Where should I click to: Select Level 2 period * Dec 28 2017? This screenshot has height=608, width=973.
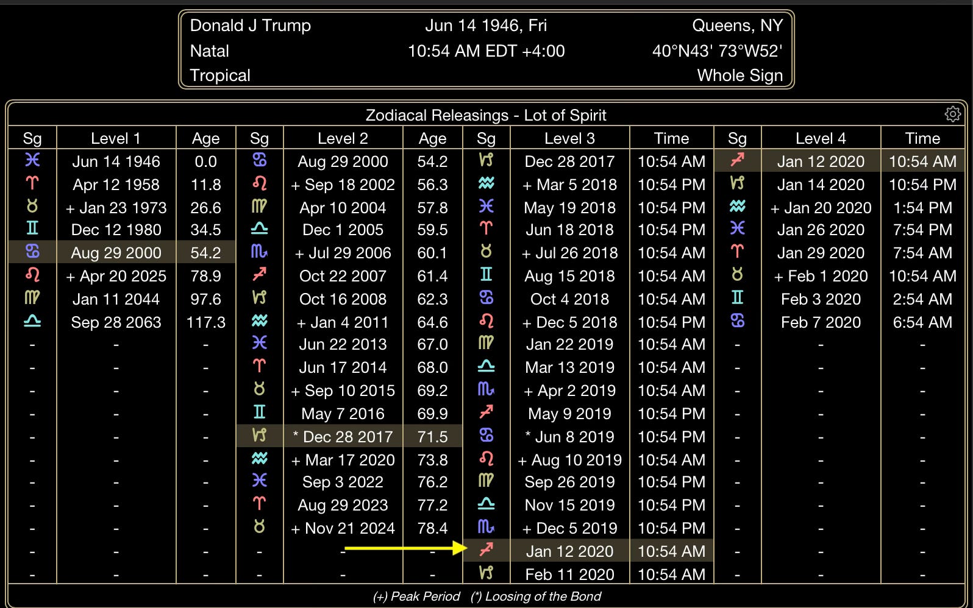pos(343,437)
